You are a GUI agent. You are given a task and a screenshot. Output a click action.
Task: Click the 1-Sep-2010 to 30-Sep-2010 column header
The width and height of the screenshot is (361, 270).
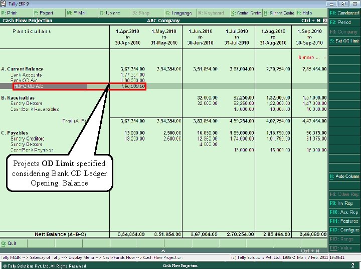click(x=309, y=37)
